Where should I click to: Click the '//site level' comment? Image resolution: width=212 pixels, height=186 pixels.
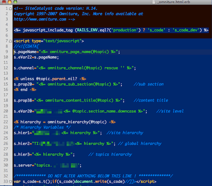(170, 111)
